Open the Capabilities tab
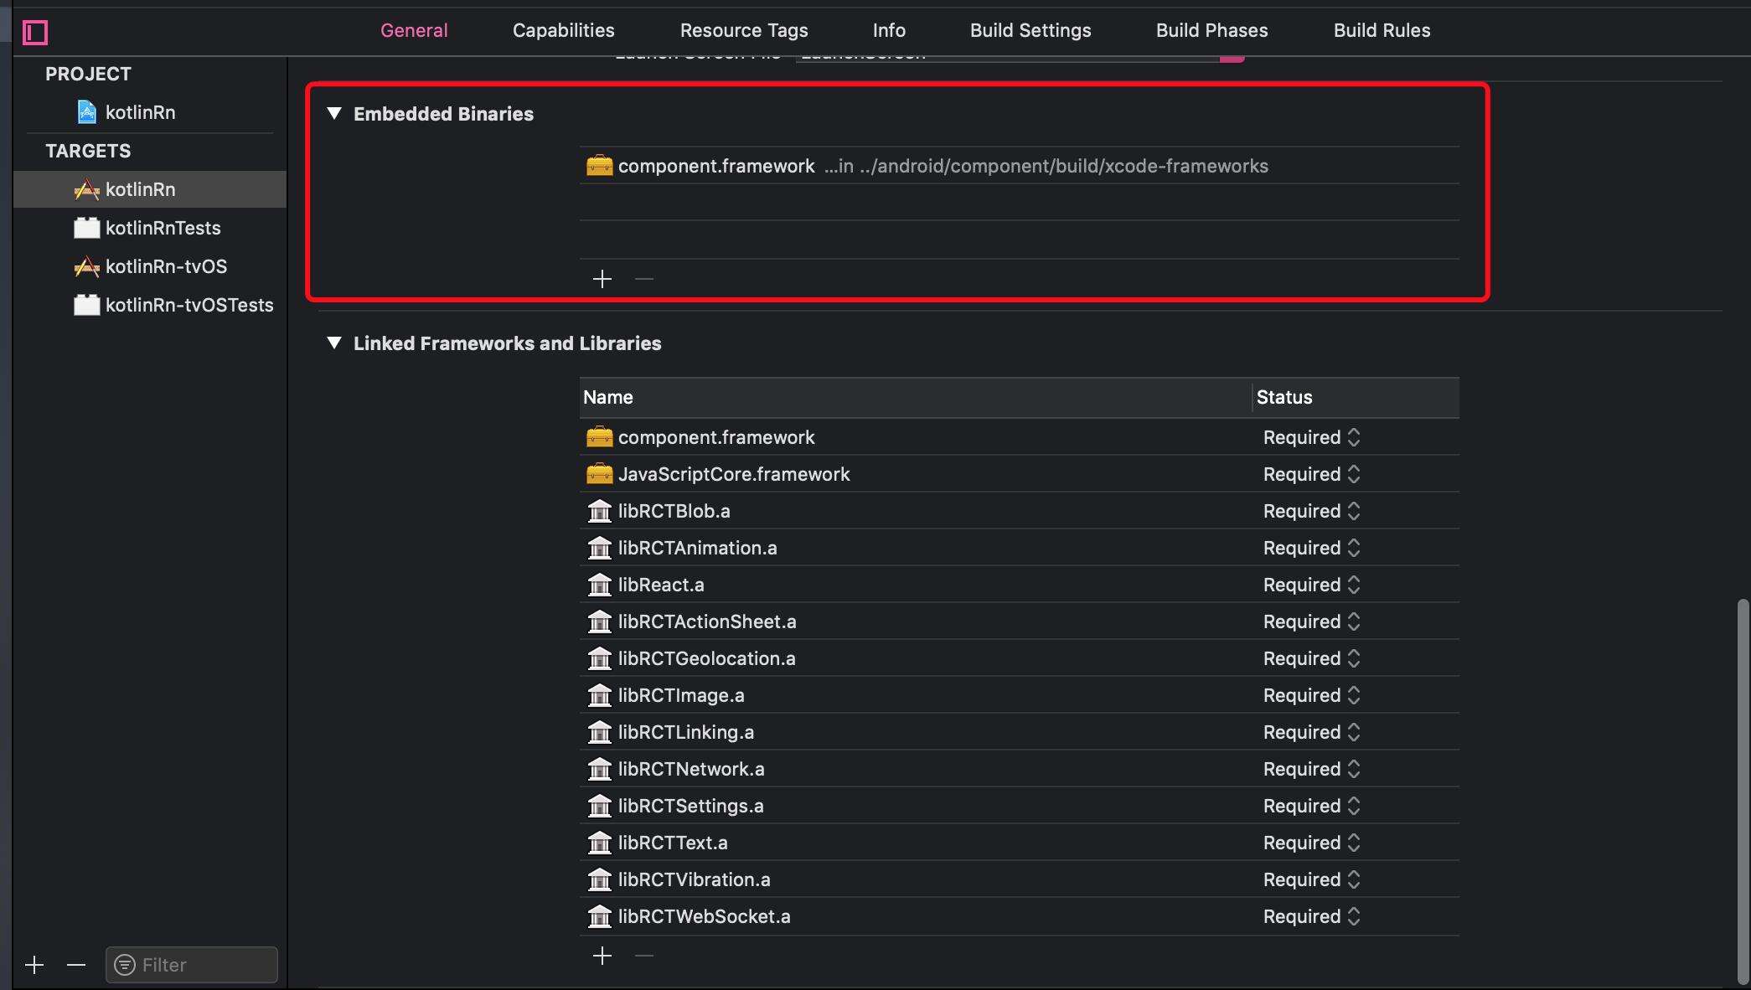Viewport: 1751px width, 990px height. (x=563, y=30)
